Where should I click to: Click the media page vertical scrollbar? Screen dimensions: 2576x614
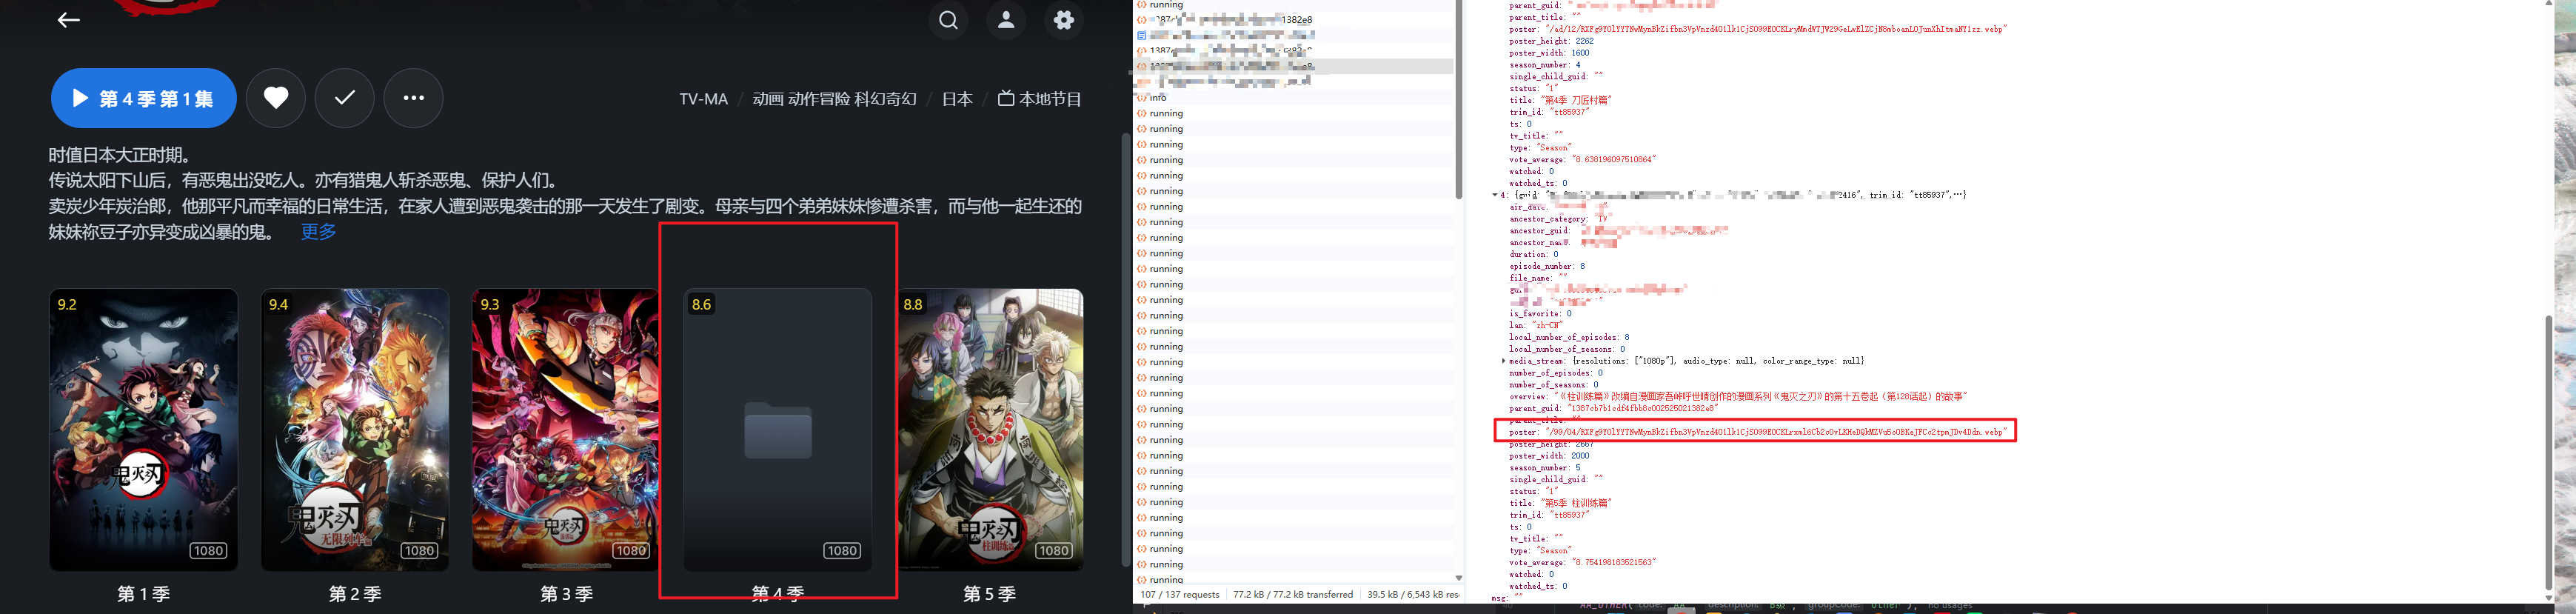click(x=1126, y=350)
